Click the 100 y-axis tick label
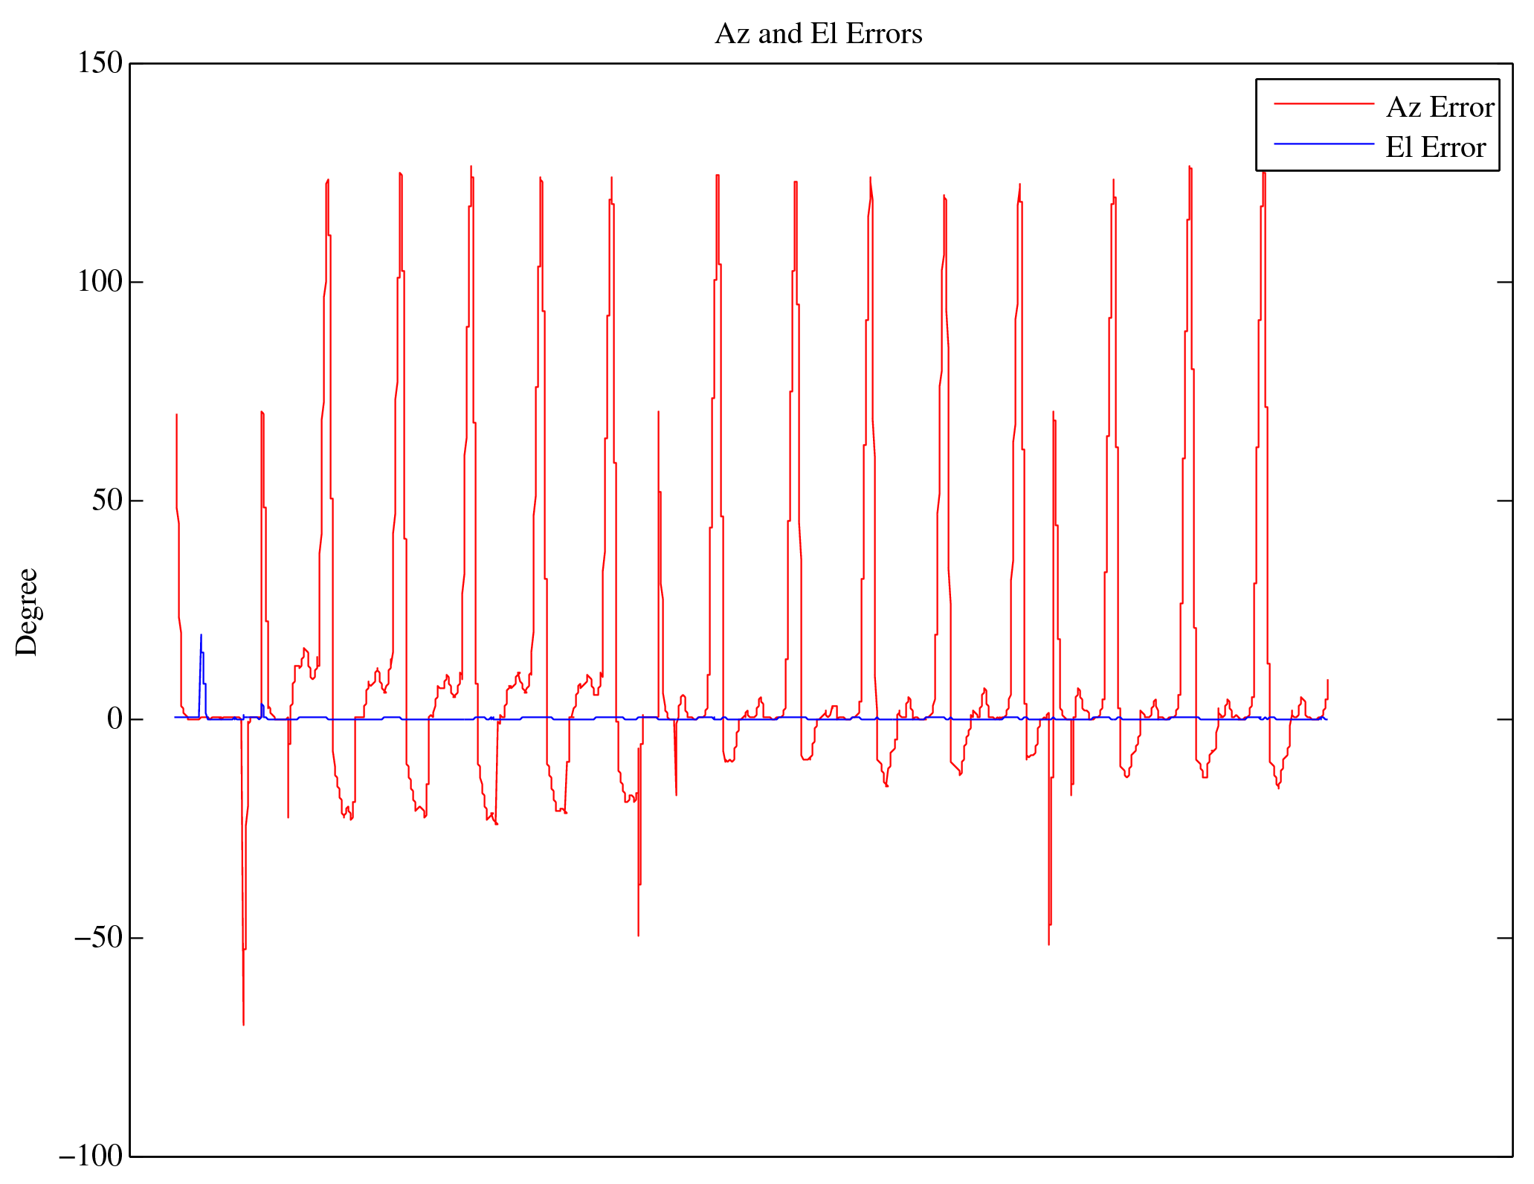The height and width of the screenshot is (1184, 1534). (100, 282)
